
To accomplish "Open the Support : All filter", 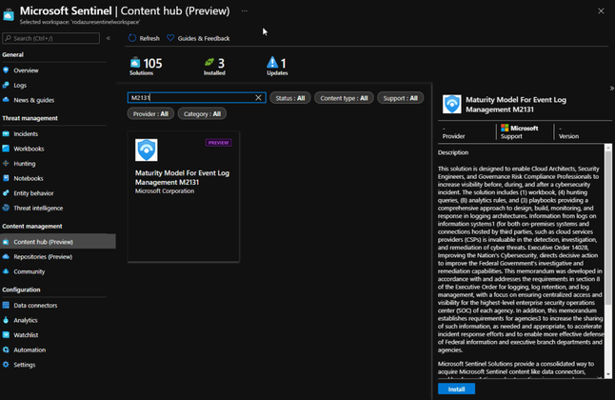I will (x=401, y=98).
